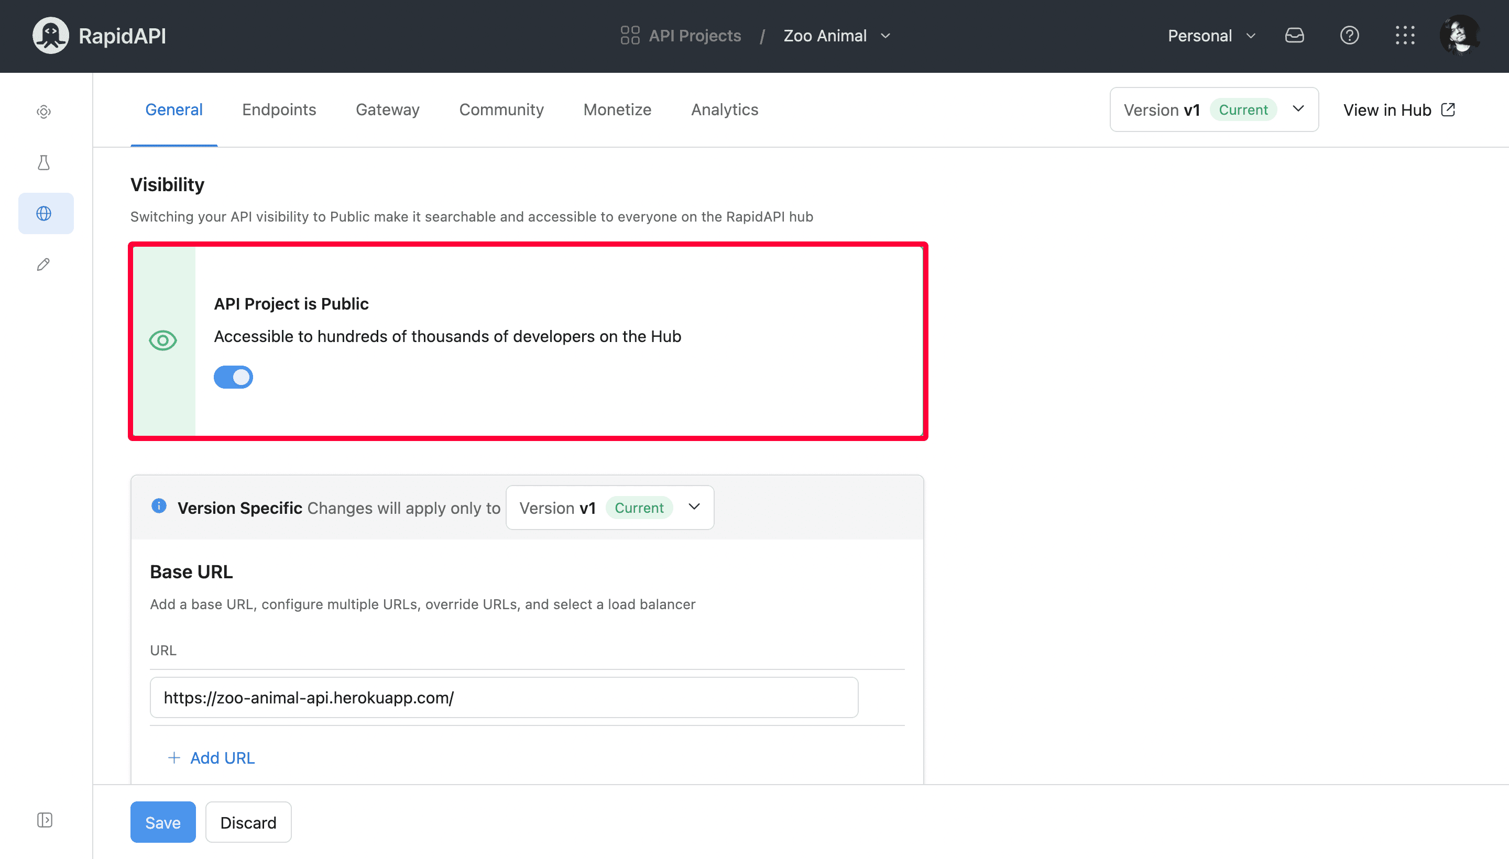Click the 'Visibility' section heading
Viewport: 1509px width, 859px height.
[x=167, y=185]
